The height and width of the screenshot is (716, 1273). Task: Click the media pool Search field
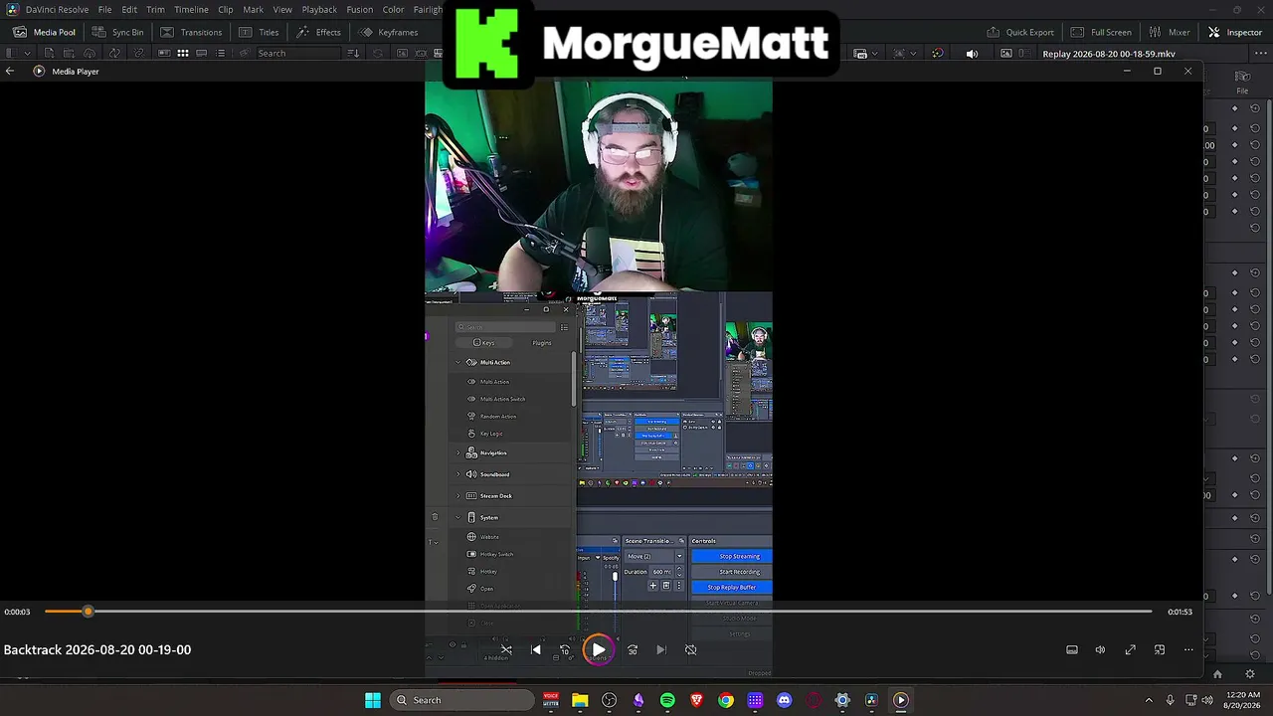click(x=298, y=54)
